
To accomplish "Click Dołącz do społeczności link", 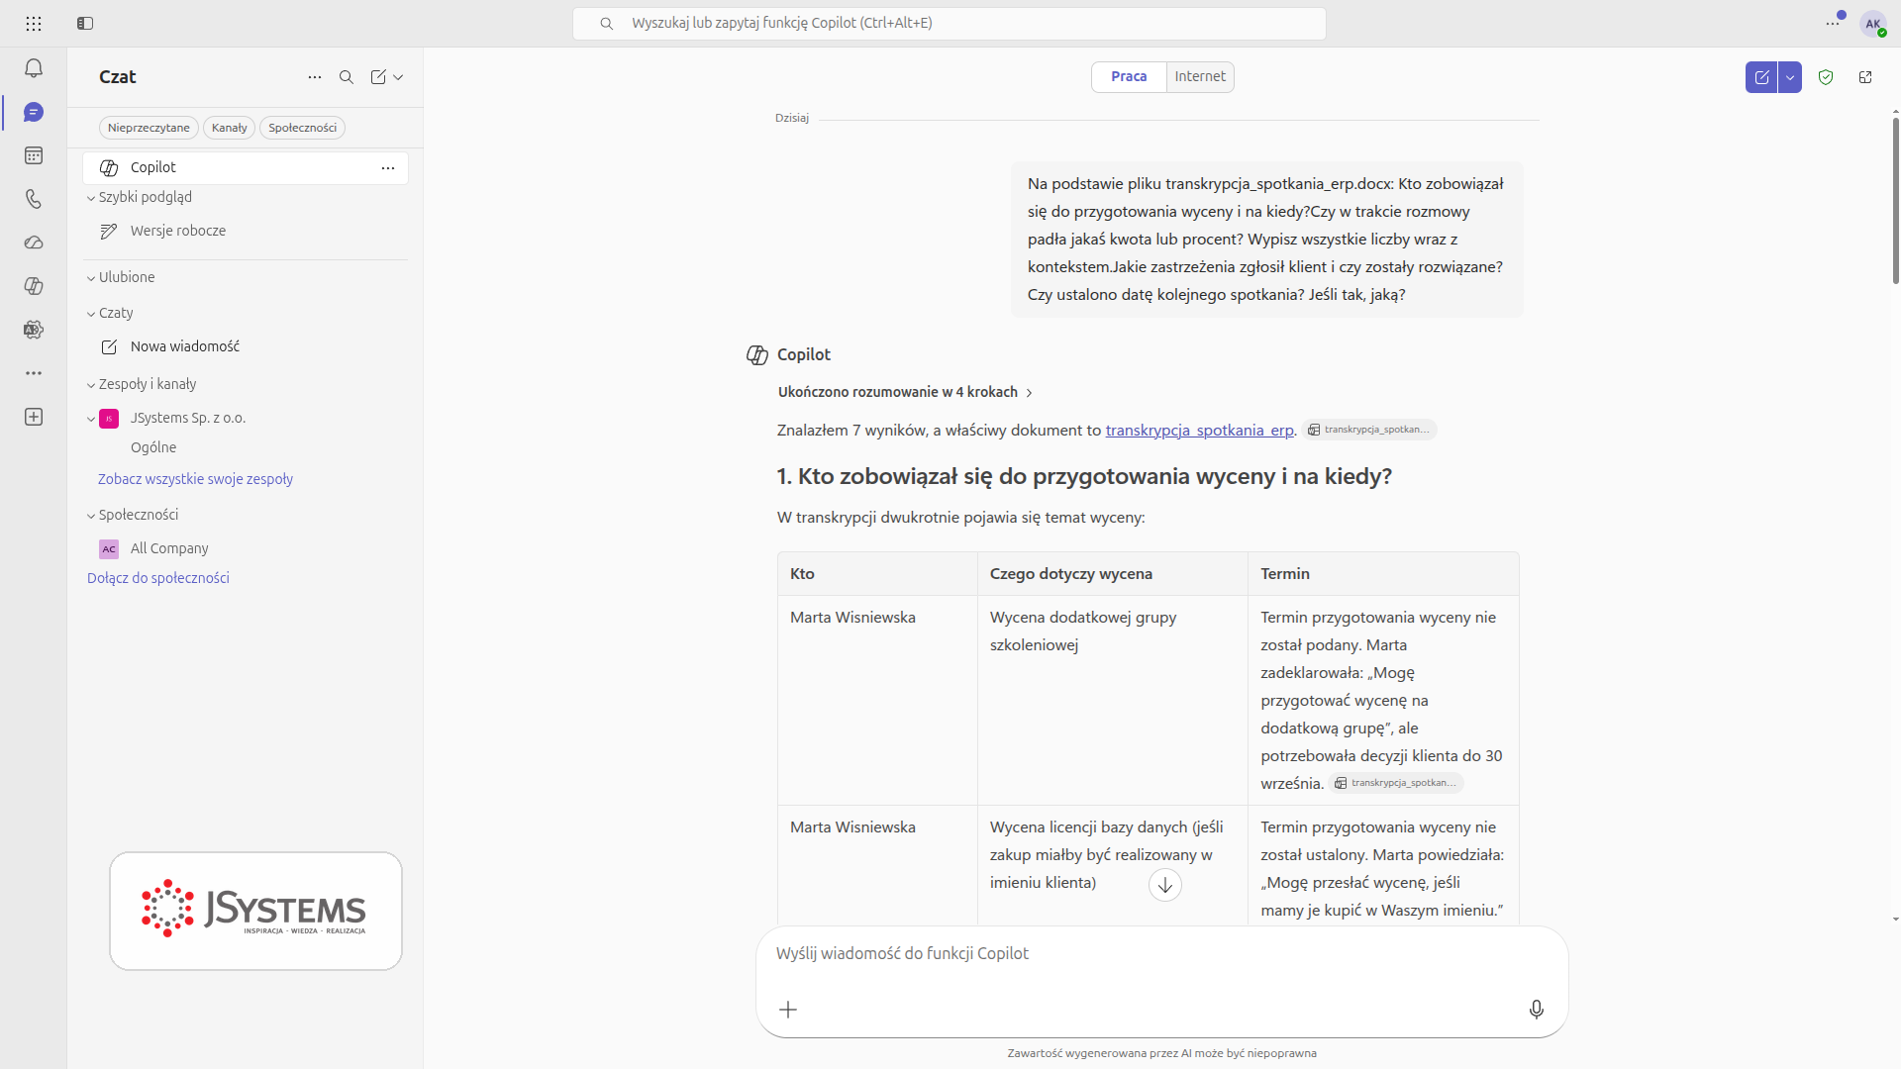I will [x=158, y=578].
